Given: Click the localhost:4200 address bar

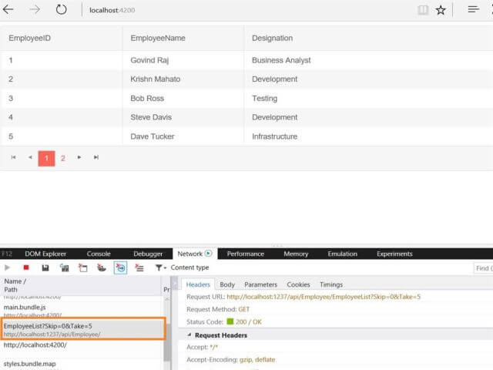Looking at the screenshot, I should (x=112, y=10).
